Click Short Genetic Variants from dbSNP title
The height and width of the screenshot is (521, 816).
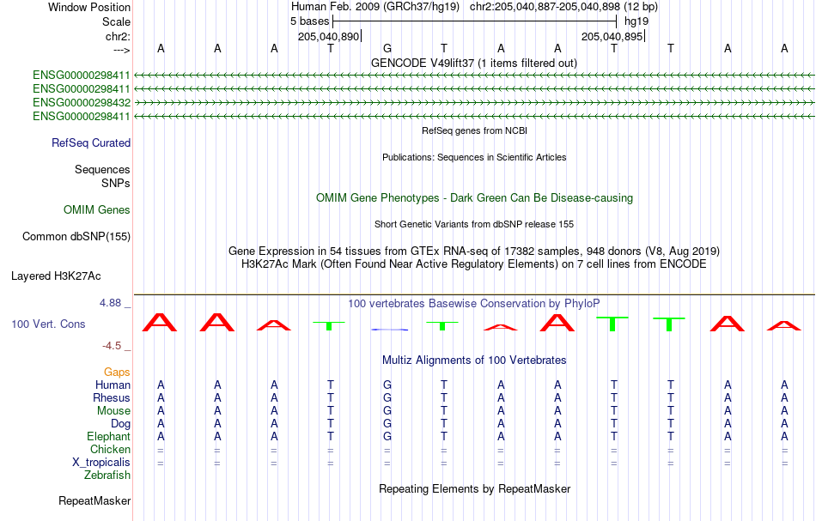pos(474,224)
